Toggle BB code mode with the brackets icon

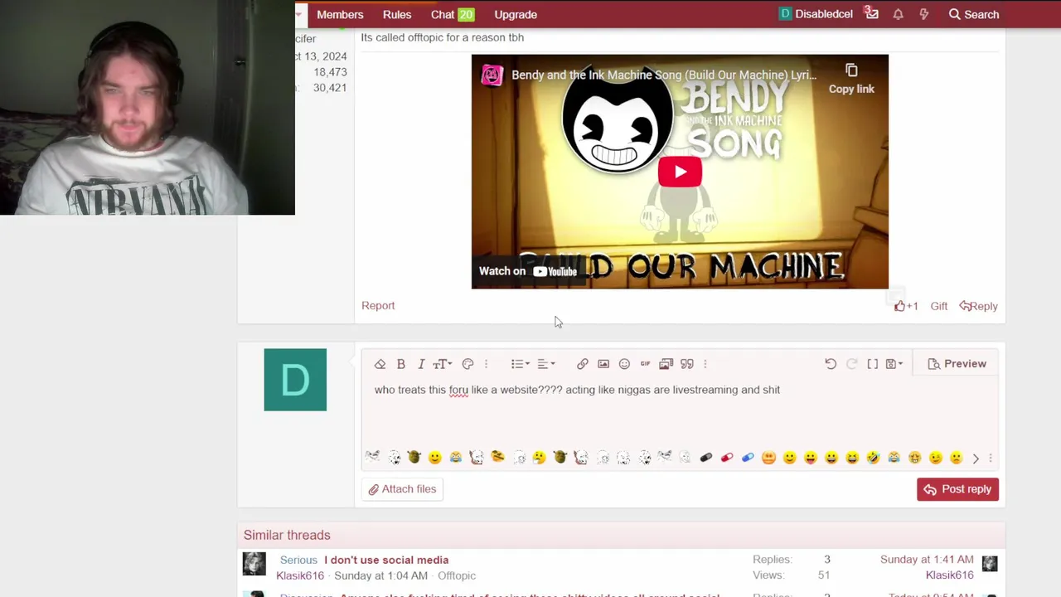point(873,364)
